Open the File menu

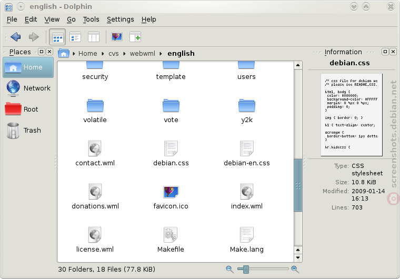tap(12, 19)
